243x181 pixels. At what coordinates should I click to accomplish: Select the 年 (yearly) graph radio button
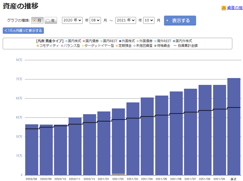(48, 21)
